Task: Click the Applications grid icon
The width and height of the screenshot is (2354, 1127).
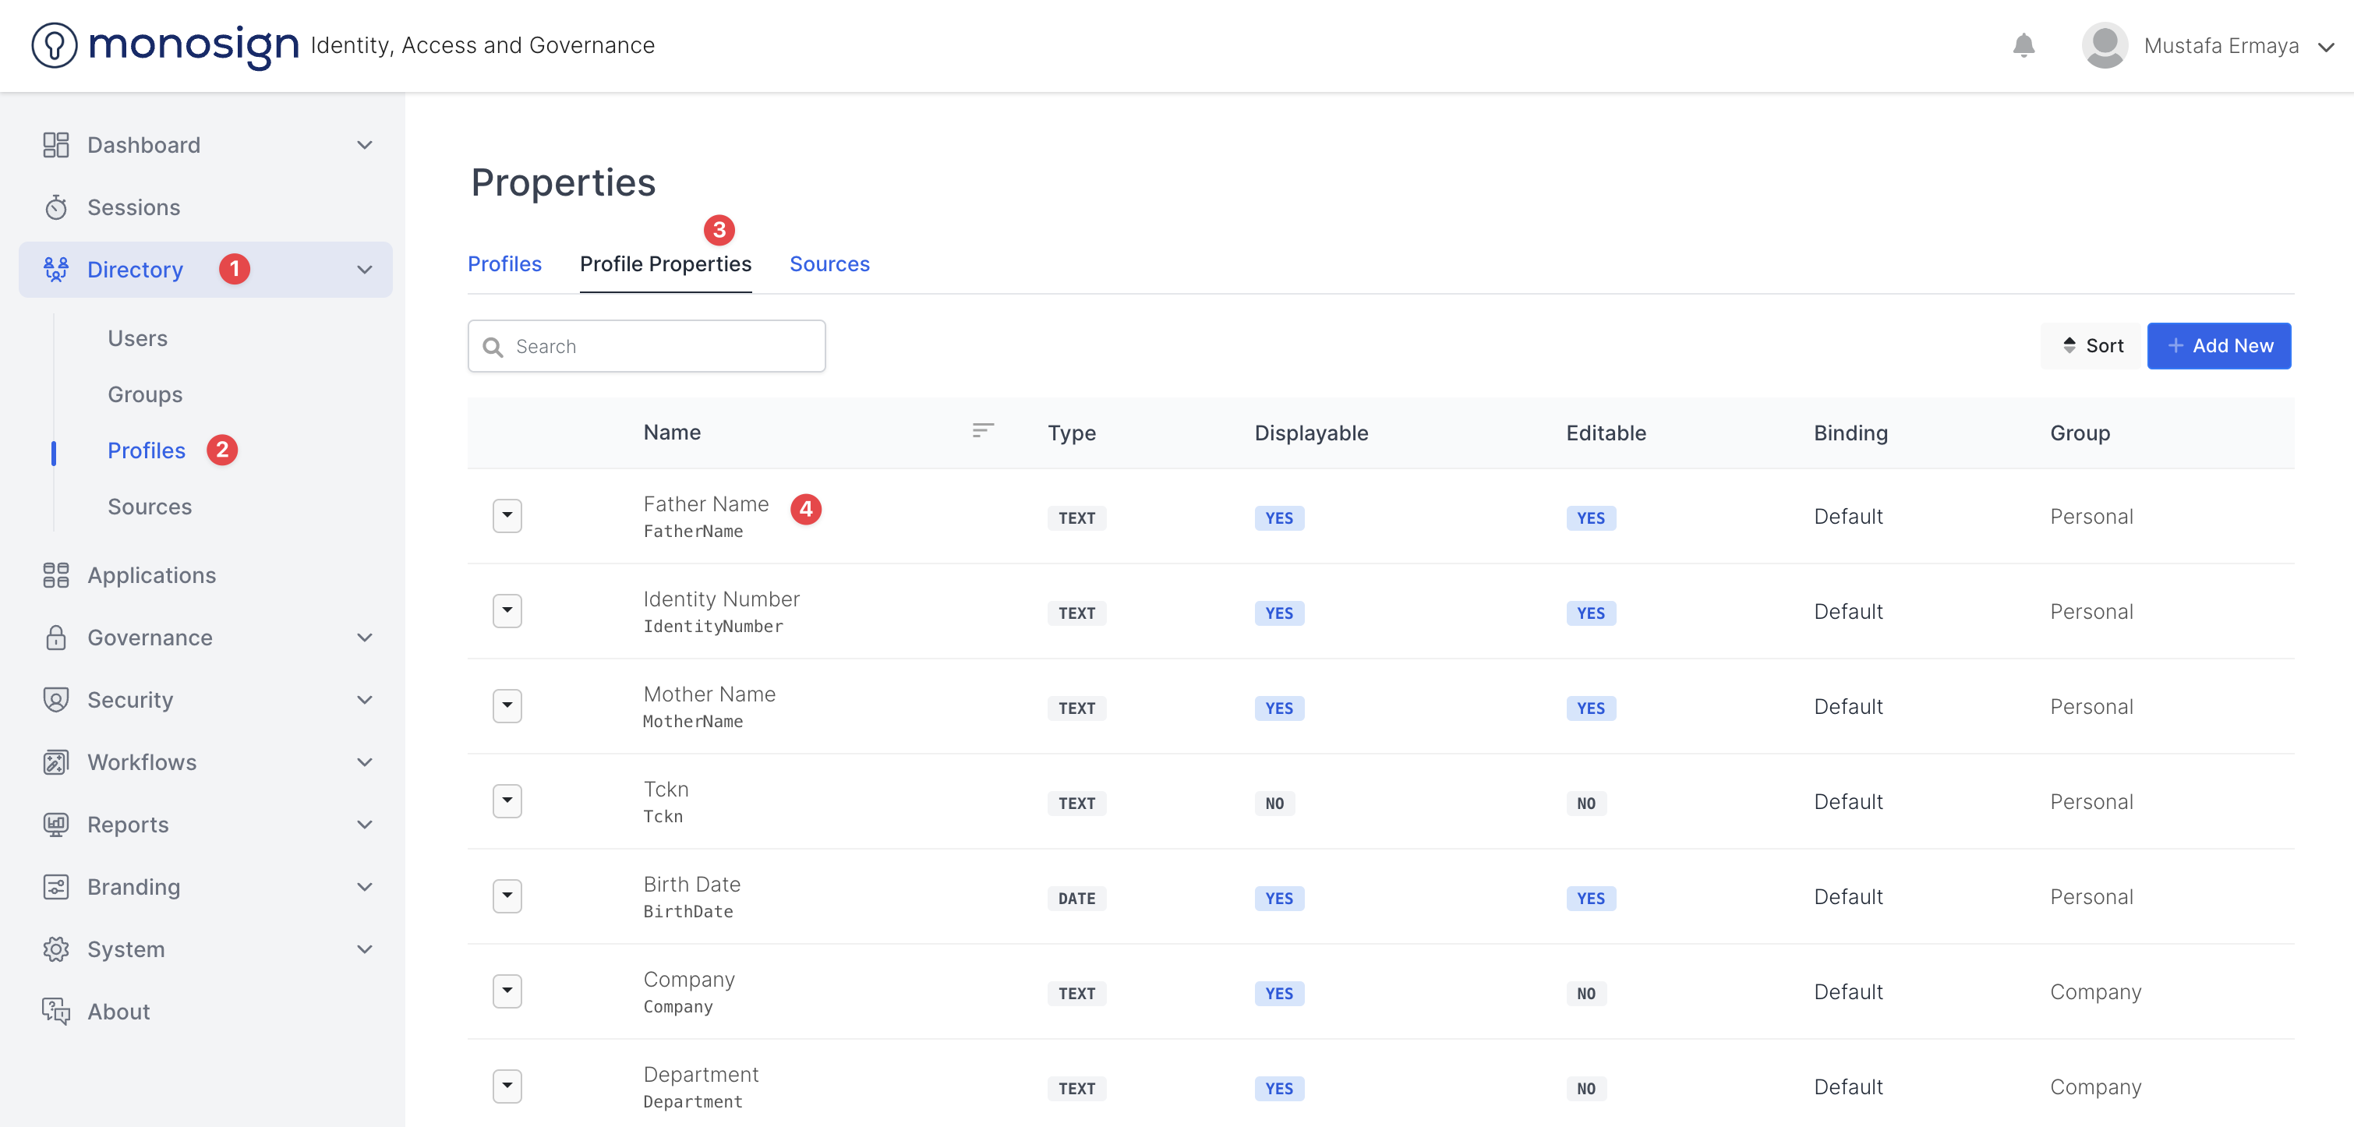Action: tap(56, 575)
